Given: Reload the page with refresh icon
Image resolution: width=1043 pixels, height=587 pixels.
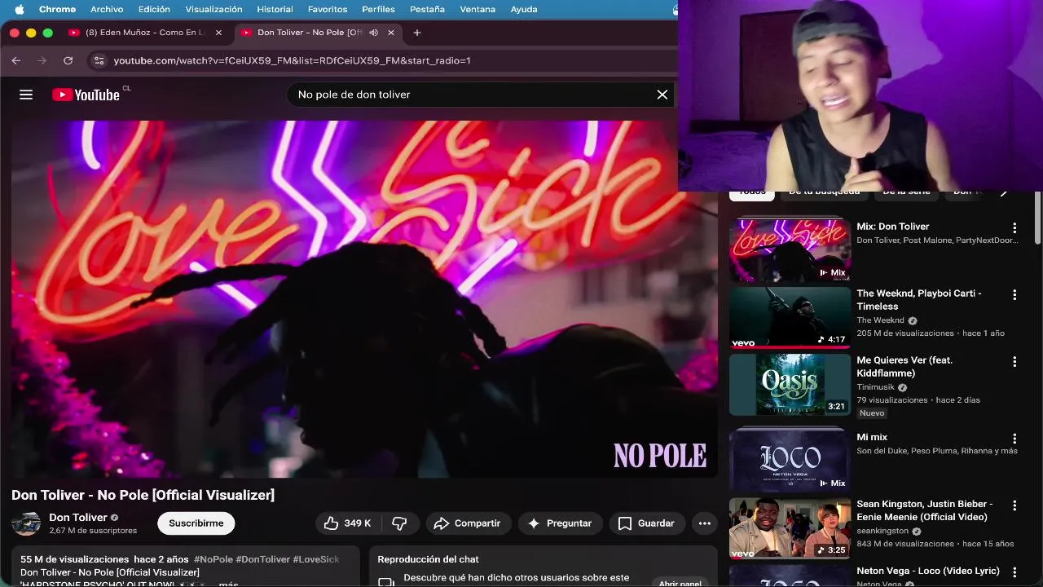Looking at the screenshot, I should pos(68,60).
